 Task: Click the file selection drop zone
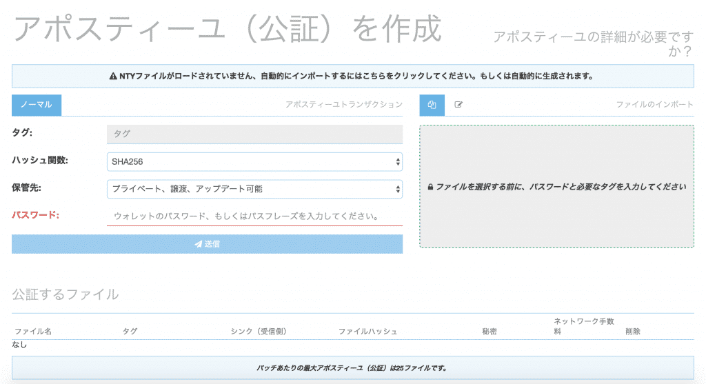pos(556,207)
